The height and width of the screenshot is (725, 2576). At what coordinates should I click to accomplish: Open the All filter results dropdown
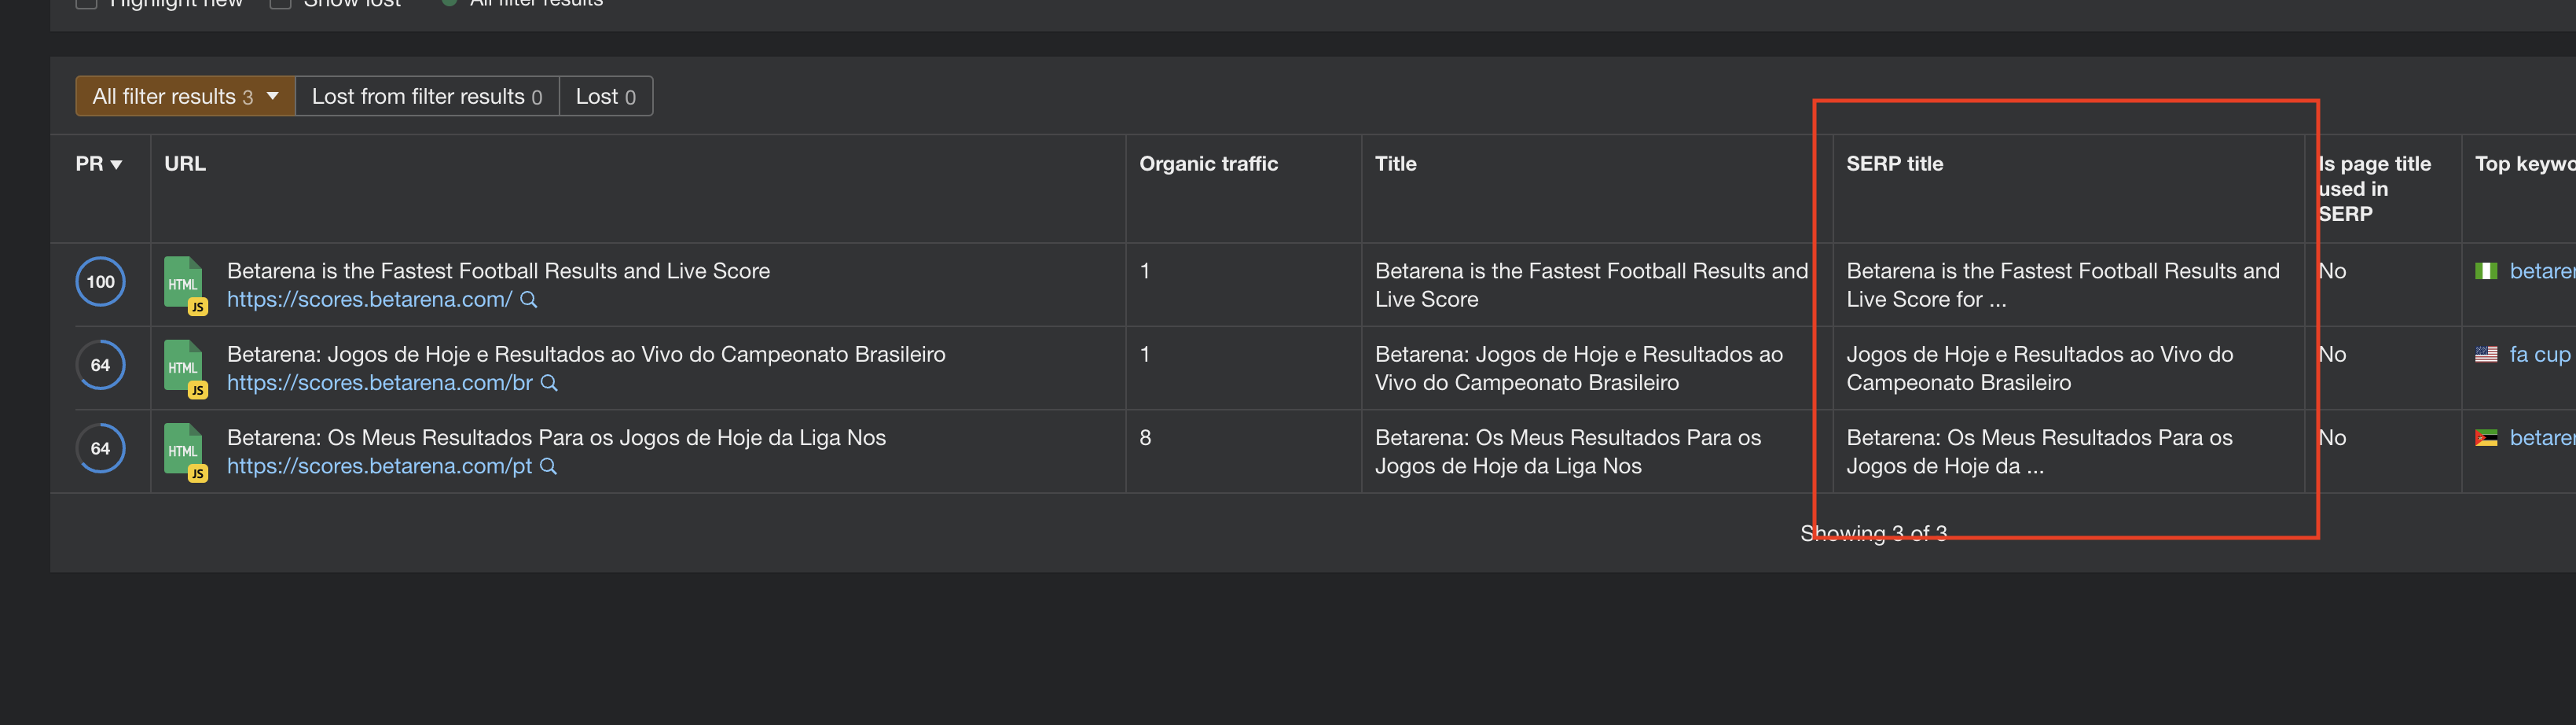(x=271, y=96)
